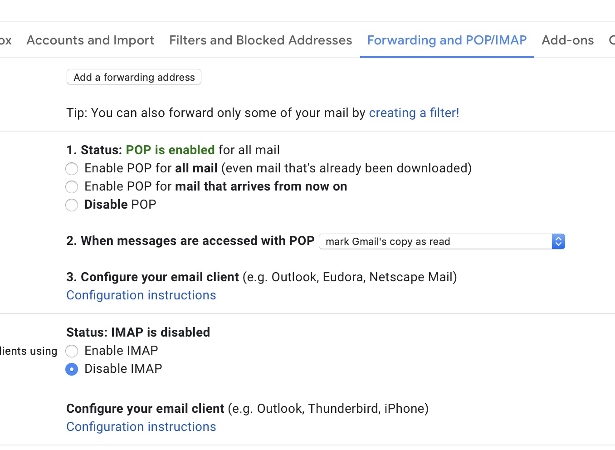Image resolution: width=615 pixels, height=450 pixels.
Task: Click inside the POP access dropdown field
Action: (408, 241)
